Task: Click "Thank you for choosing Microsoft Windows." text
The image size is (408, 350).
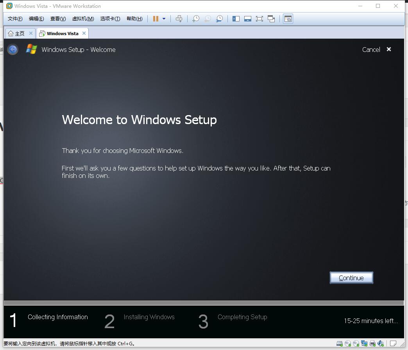Action: (x=123, y=151)
